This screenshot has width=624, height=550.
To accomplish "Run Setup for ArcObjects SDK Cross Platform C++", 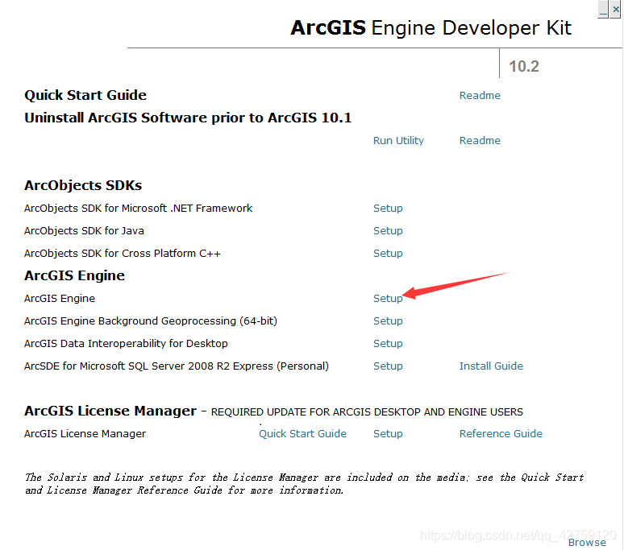I will pos(388,254).
